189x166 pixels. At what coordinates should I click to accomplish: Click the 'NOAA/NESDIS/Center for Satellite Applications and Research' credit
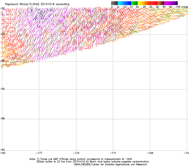point(110,164)
